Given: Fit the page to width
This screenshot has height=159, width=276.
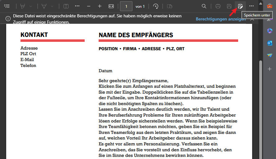Looking at the screenshot, I should [111, 6].
